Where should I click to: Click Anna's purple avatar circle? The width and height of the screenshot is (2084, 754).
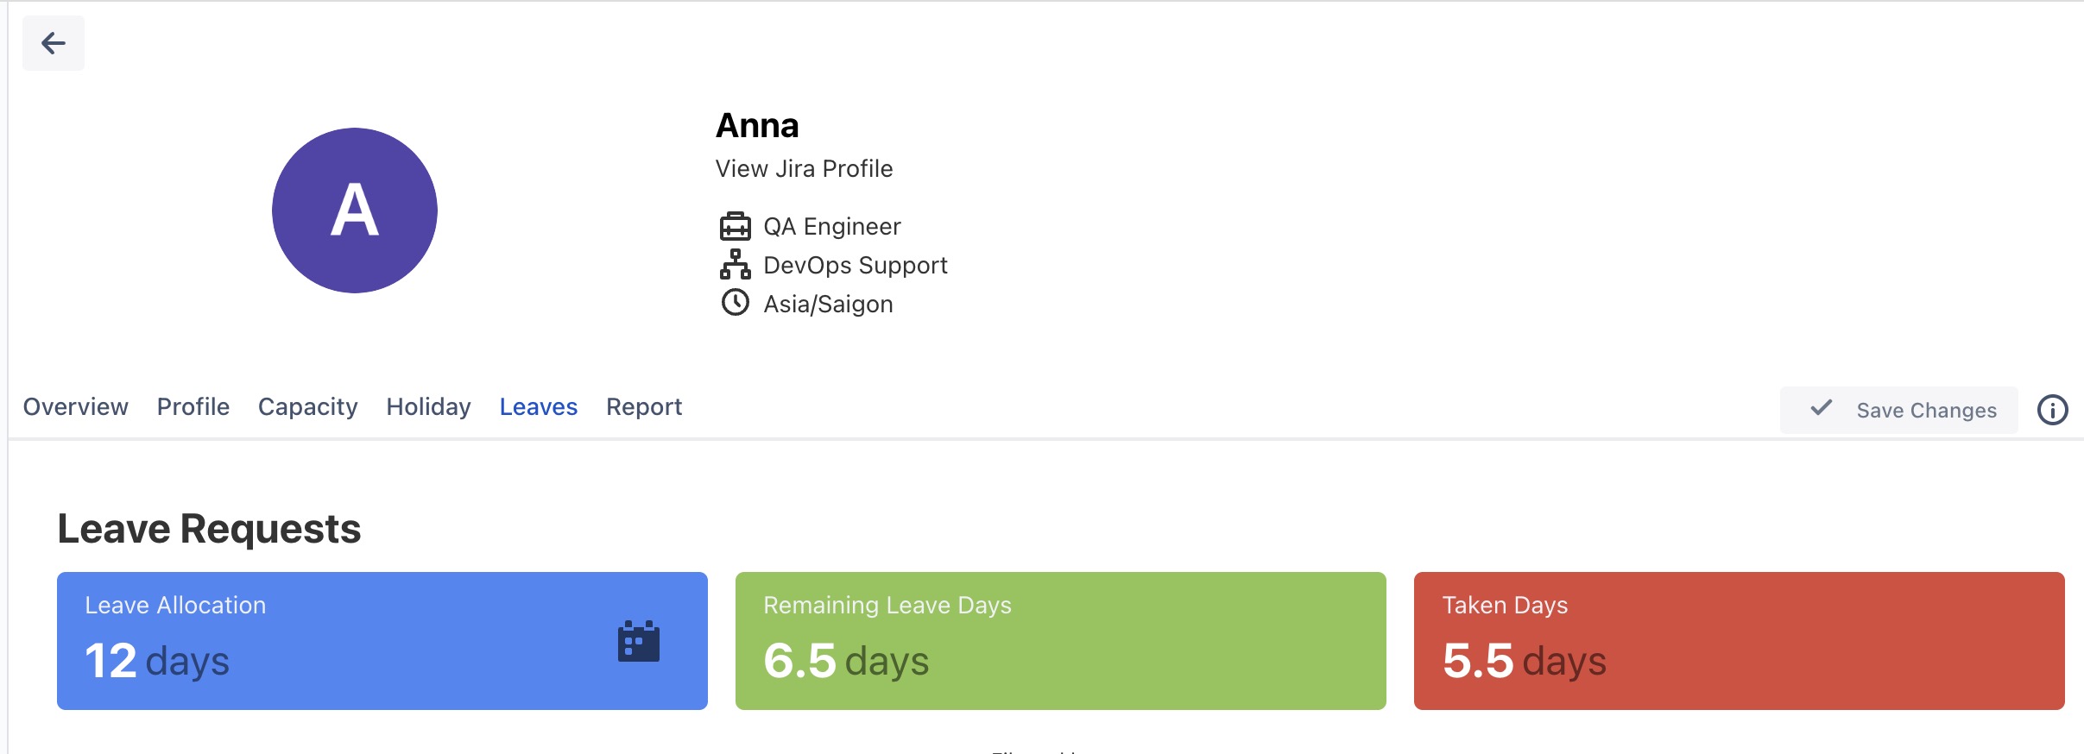(355, 210)
